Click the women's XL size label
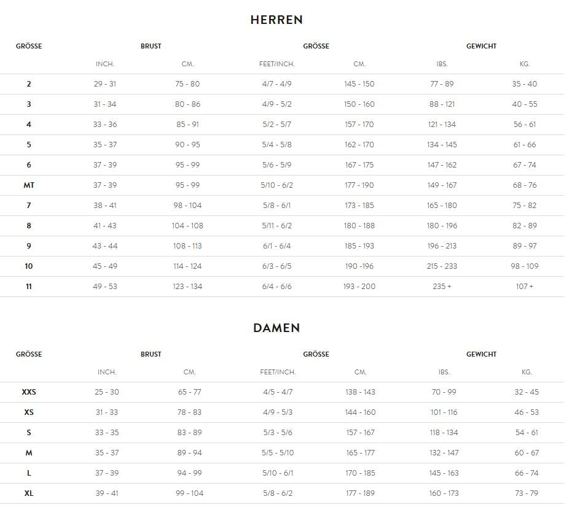The height and width of the screenshot is (518, 577). point(29,493)
